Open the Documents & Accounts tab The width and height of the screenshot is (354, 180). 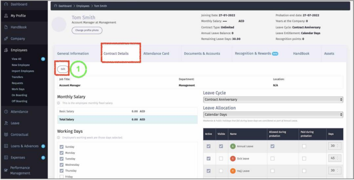pos(202,54)
